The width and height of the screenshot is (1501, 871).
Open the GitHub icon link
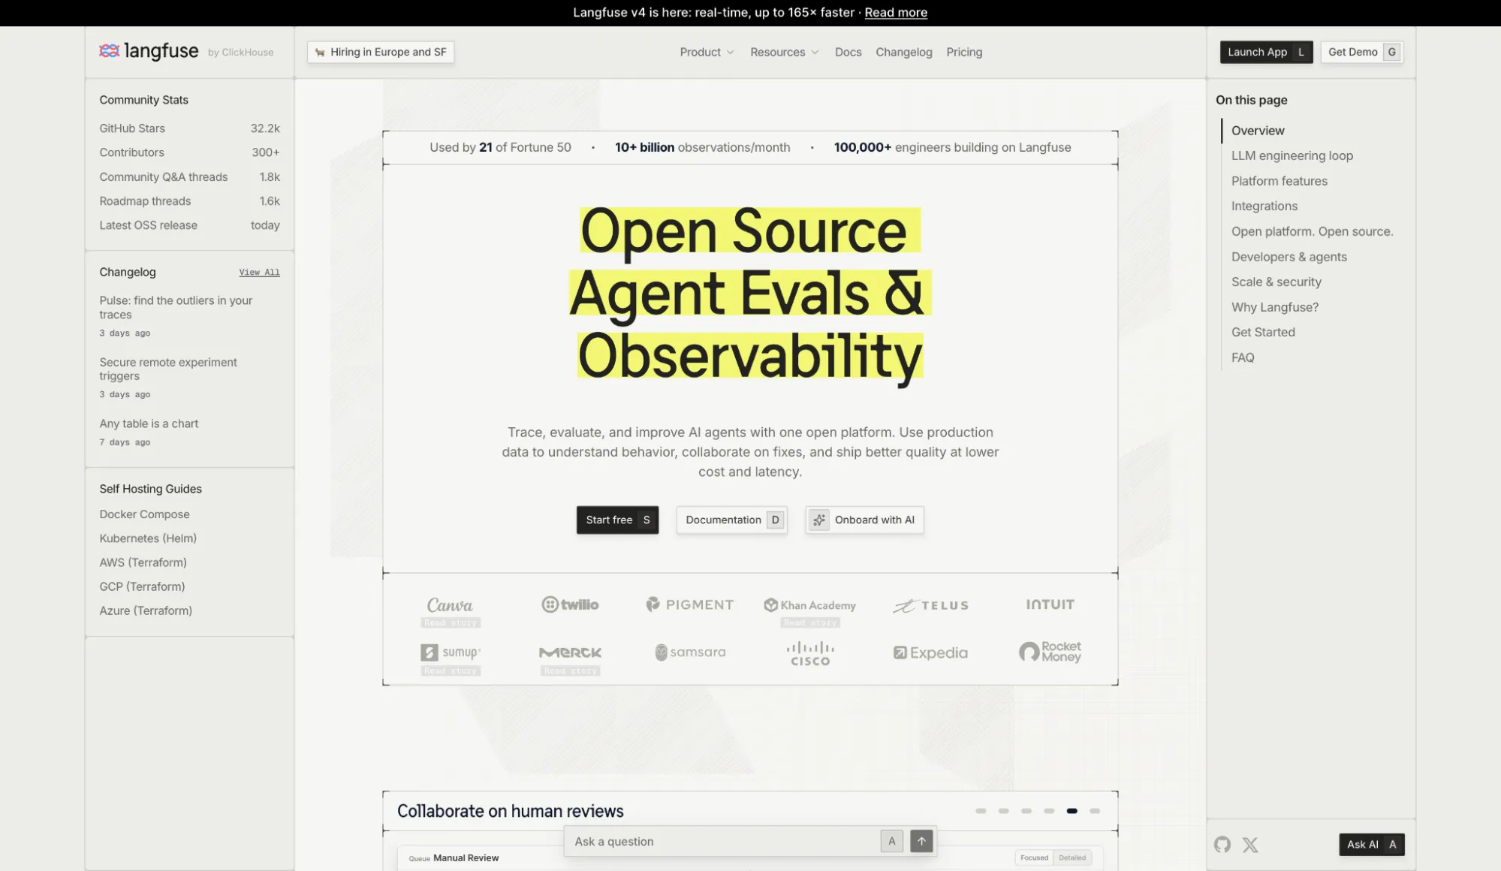tap(1222, 845)
